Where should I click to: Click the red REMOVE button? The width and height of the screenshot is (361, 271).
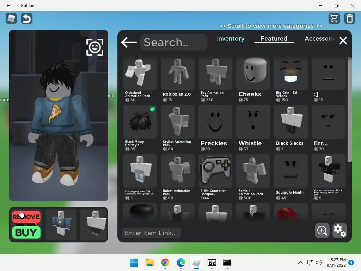pos(26,217)
